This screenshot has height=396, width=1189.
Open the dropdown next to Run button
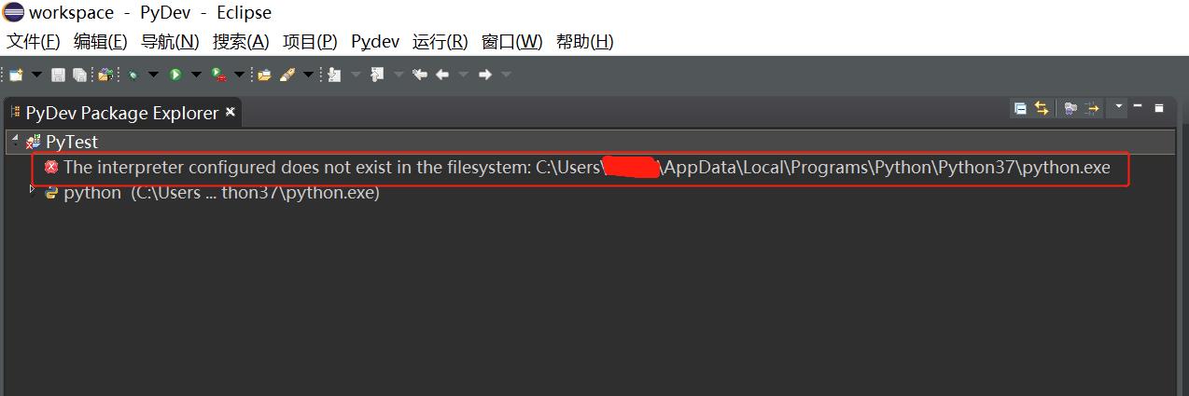point(196,75)
